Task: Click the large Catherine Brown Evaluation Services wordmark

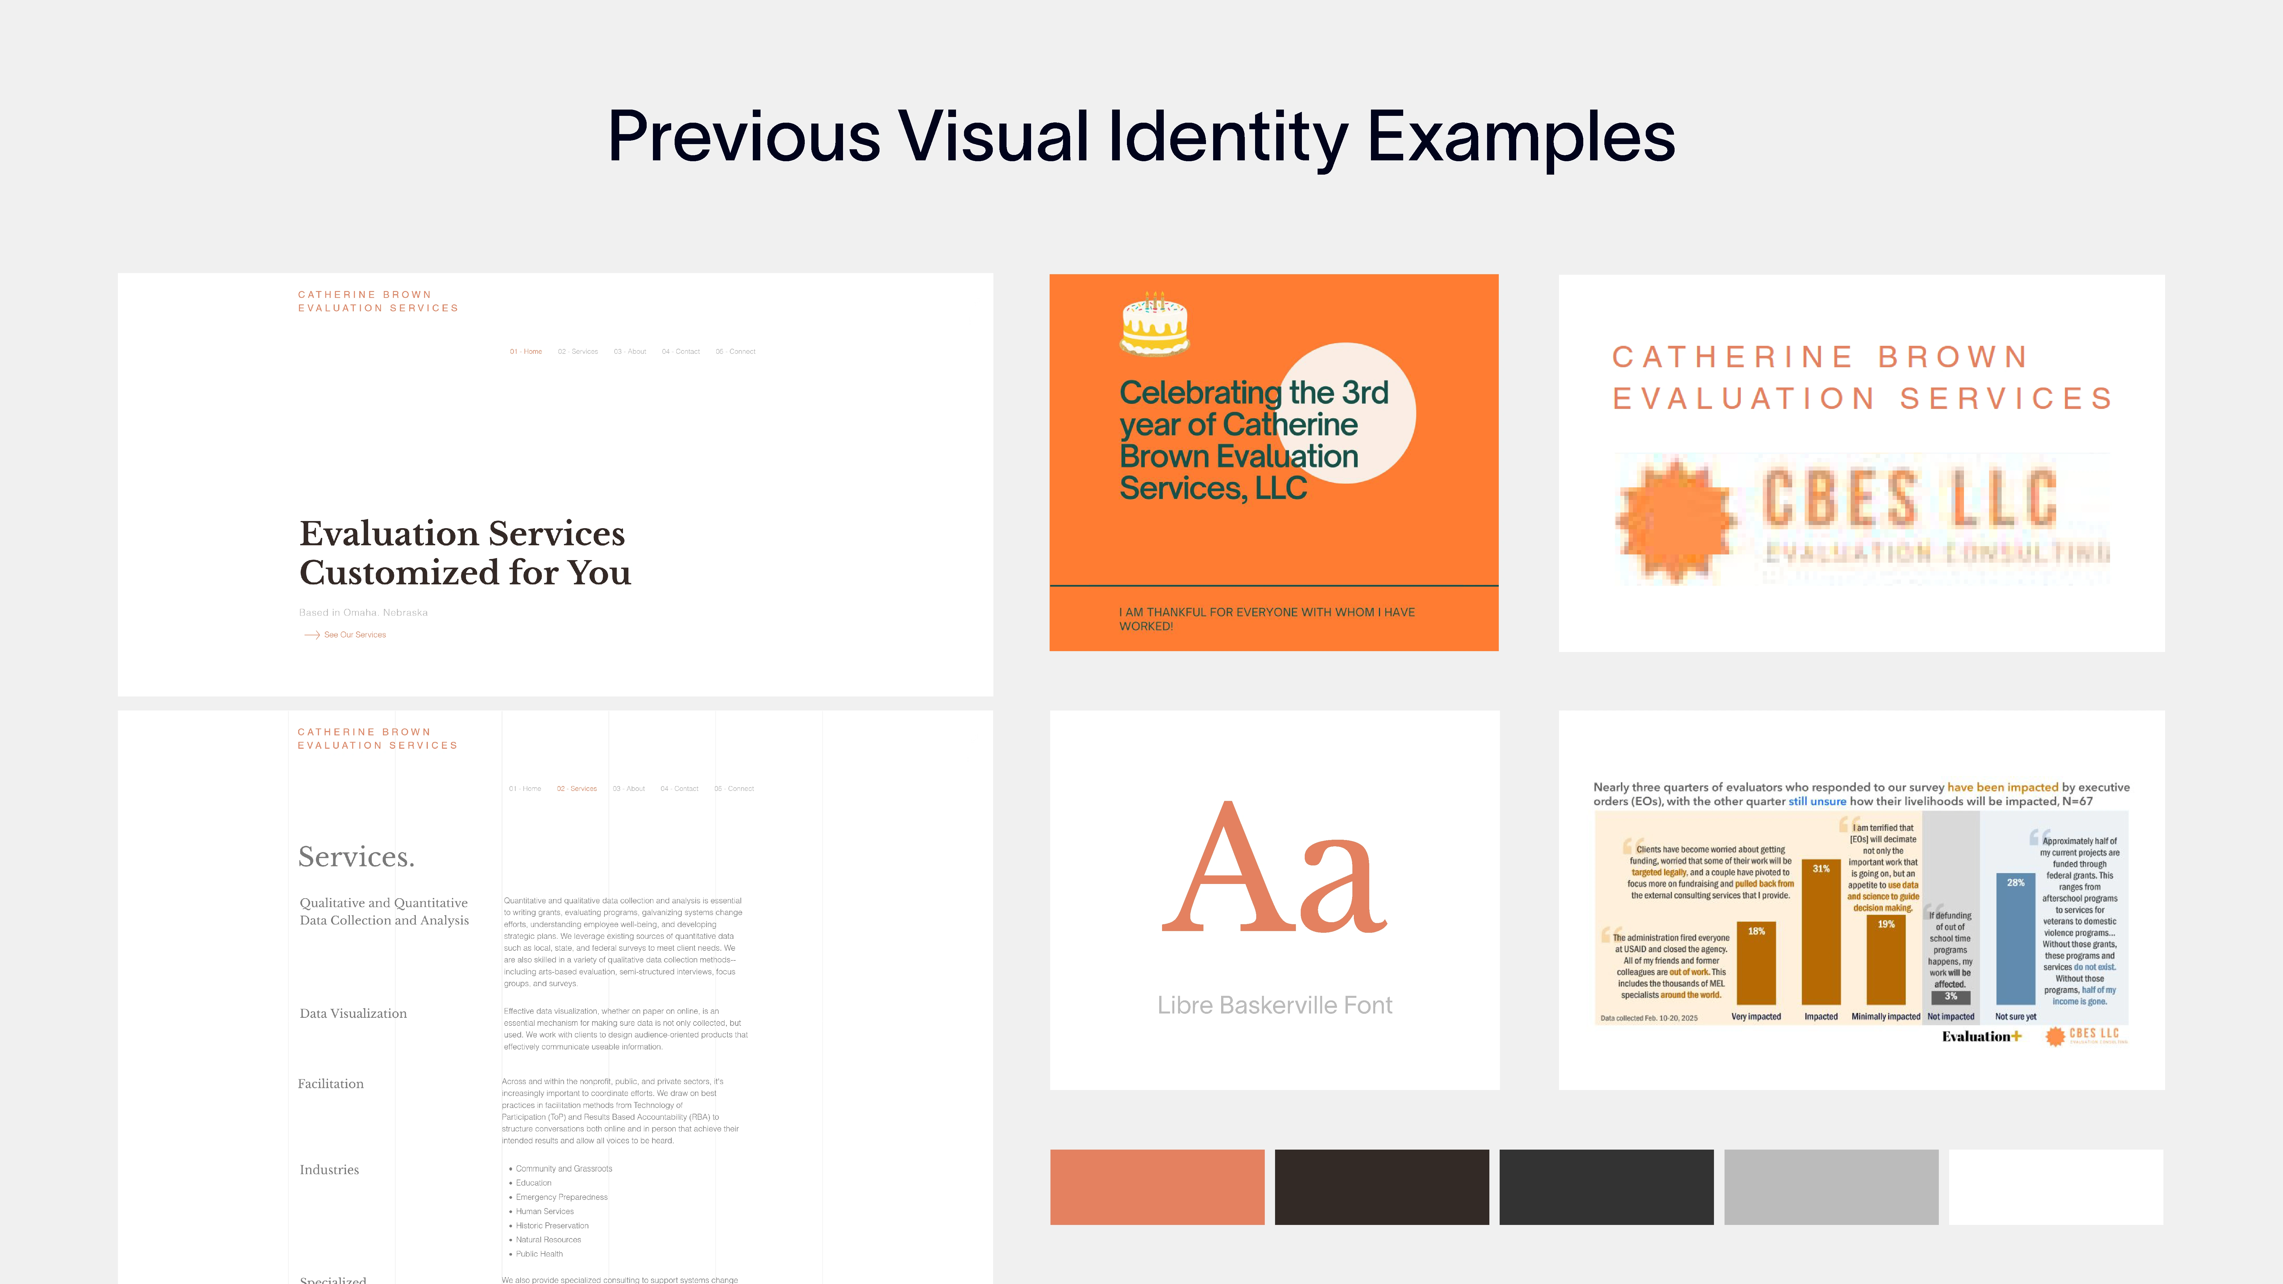Action: (x=1863, y=377)
